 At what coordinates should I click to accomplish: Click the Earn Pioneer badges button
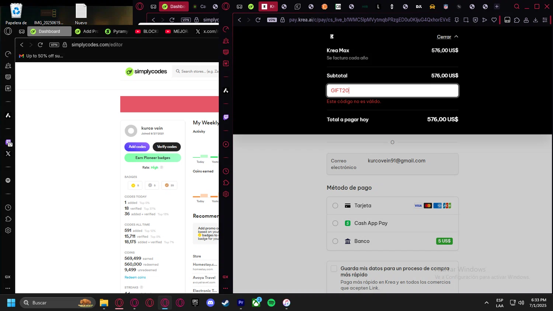click(x=153, y=158)
